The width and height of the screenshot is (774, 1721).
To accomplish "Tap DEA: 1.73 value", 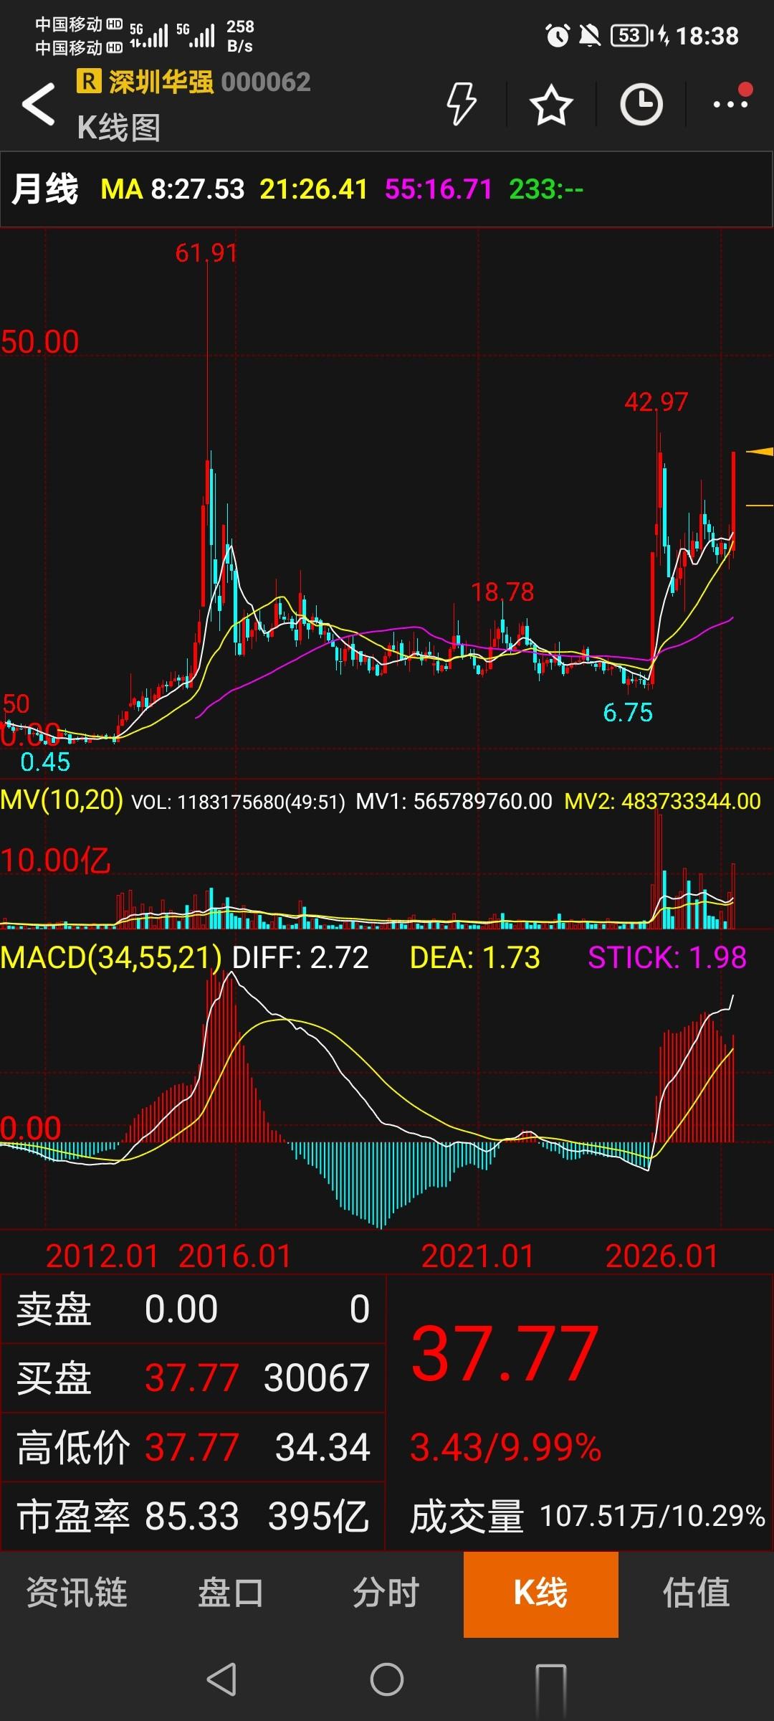I will (475, 957).
